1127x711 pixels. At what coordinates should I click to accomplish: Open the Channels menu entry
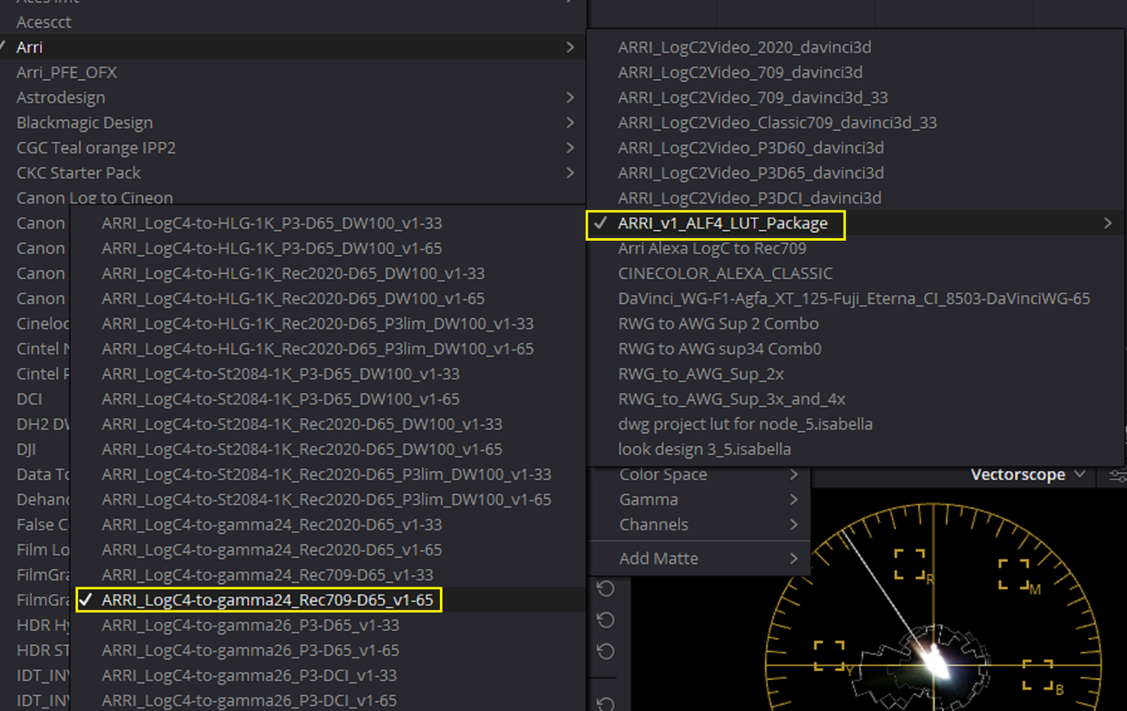pos(699,524)
